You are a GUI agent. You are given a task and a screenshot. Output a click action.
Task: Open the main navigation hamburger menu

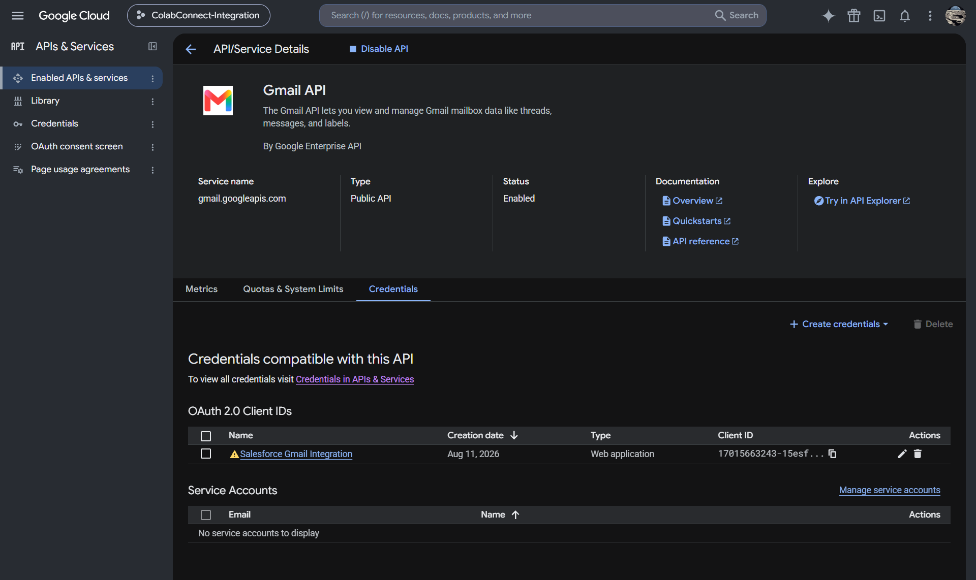coord(18,15)
